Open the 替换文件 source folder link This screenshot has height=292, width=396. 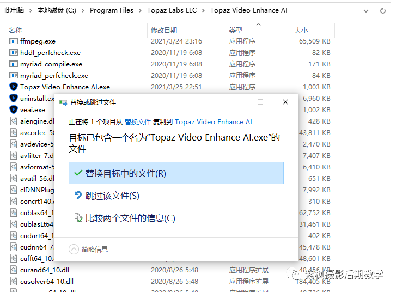[x=138, y=121]
